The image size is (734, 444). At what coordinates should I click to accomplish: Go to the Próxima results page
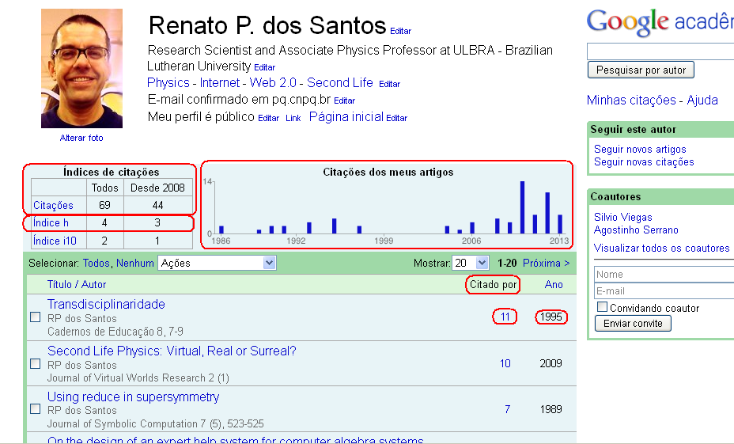(x=546, y=263)
